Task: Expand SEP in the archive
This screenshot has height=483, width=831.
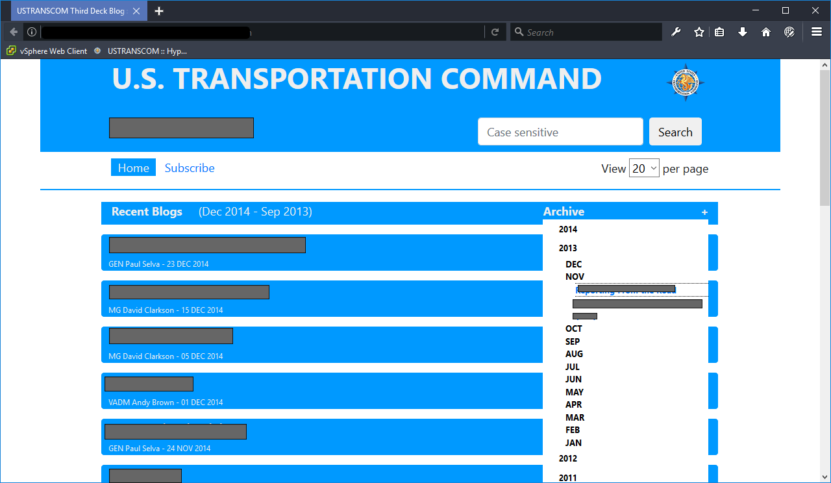Action: [x=573, y=341]
